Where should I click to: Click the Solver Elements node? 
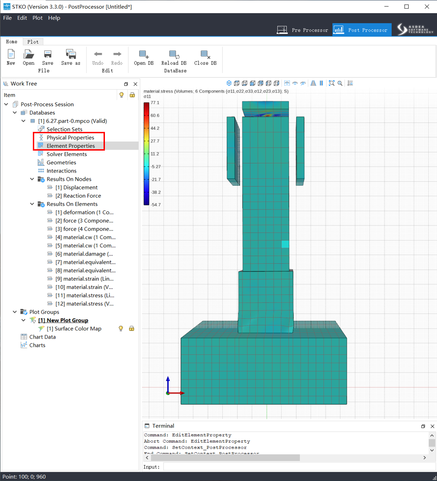(67, 154)
